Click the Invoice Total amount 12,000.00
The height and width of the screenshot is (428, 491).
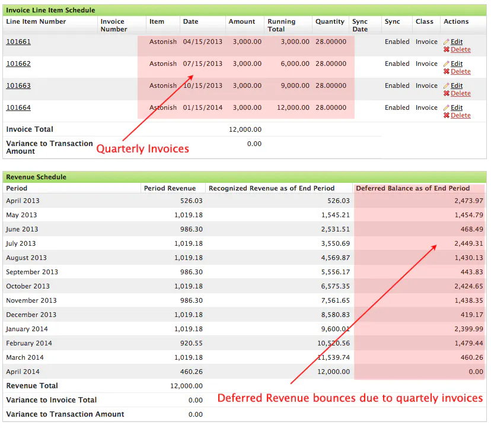point(245,129)
